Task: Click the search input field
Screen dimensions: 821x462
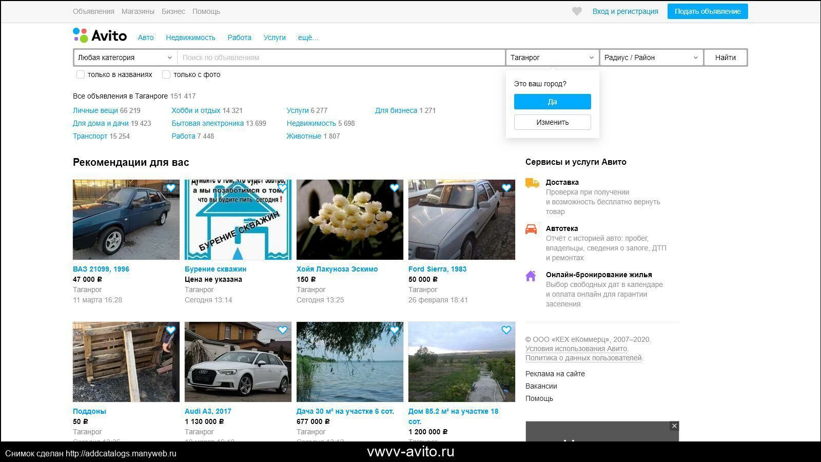Action: 341,57
